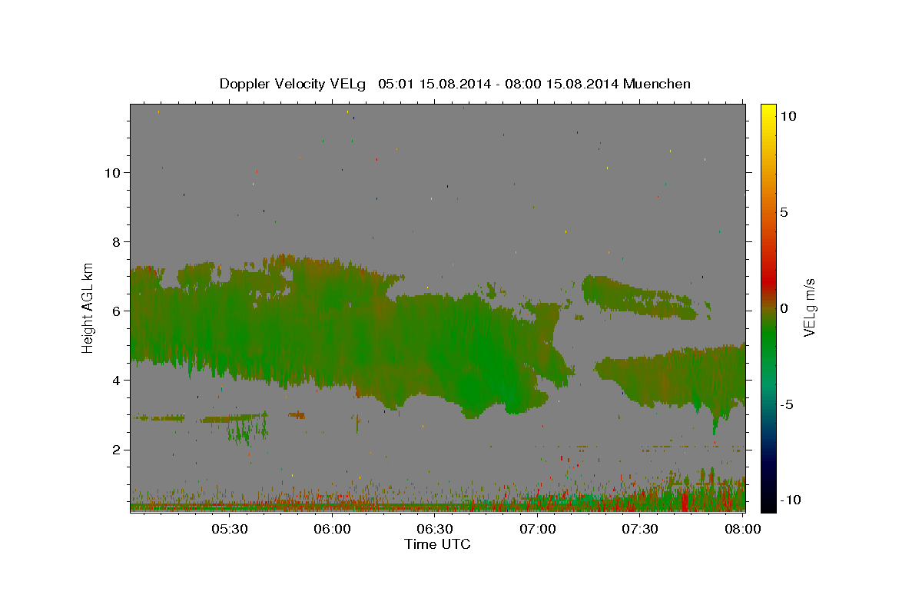Click the colorbar tick label -10

(791, 500)
